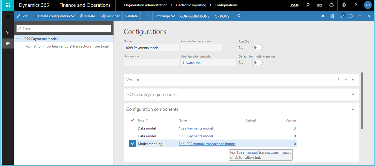Toggle the Run Draft switch
375x166 pixels.
coord(257,47)
